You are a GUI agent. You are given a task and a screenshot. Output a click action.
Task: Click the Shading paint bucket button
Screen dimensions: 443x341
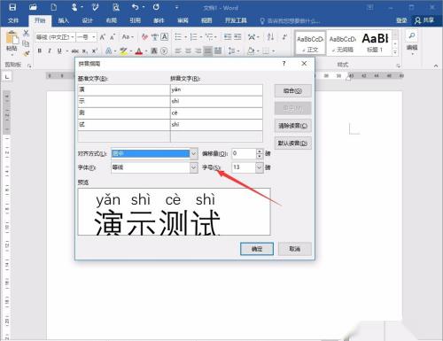[251, 51]
